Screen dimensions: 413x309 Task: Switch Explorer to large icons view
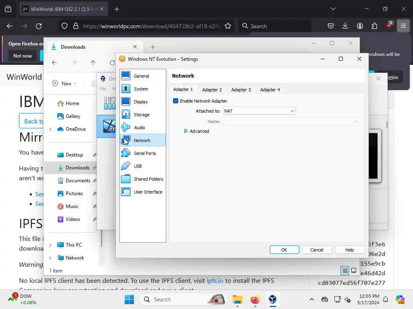point(354,270)
